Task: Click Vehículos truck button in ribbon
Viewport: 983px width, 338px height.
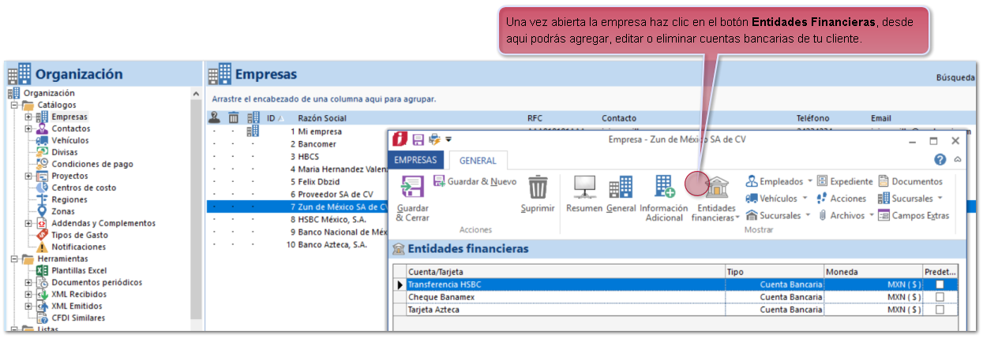Action: (771, 199)
